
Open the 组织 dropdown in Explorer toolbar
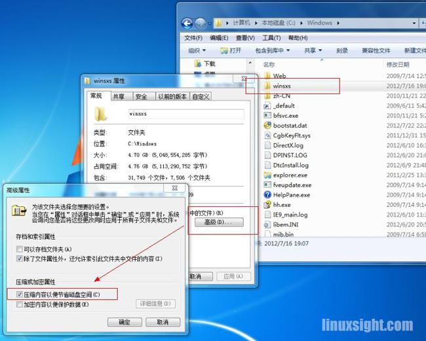coord(197,50)
